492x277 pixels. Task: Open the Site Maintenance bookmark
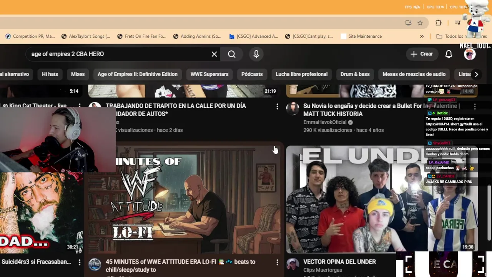coord(361,37)
